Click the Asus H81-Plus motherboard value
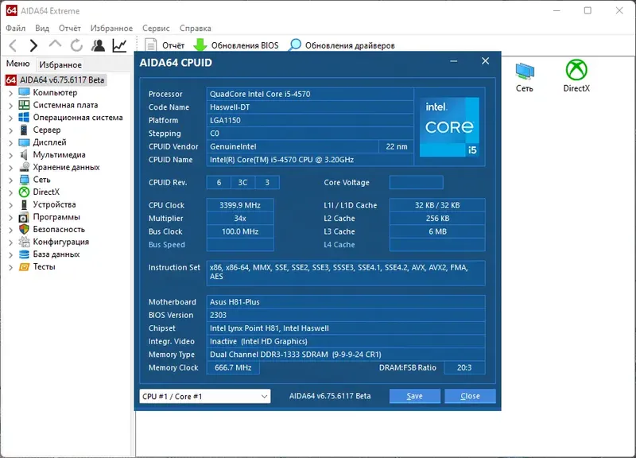 346,302
